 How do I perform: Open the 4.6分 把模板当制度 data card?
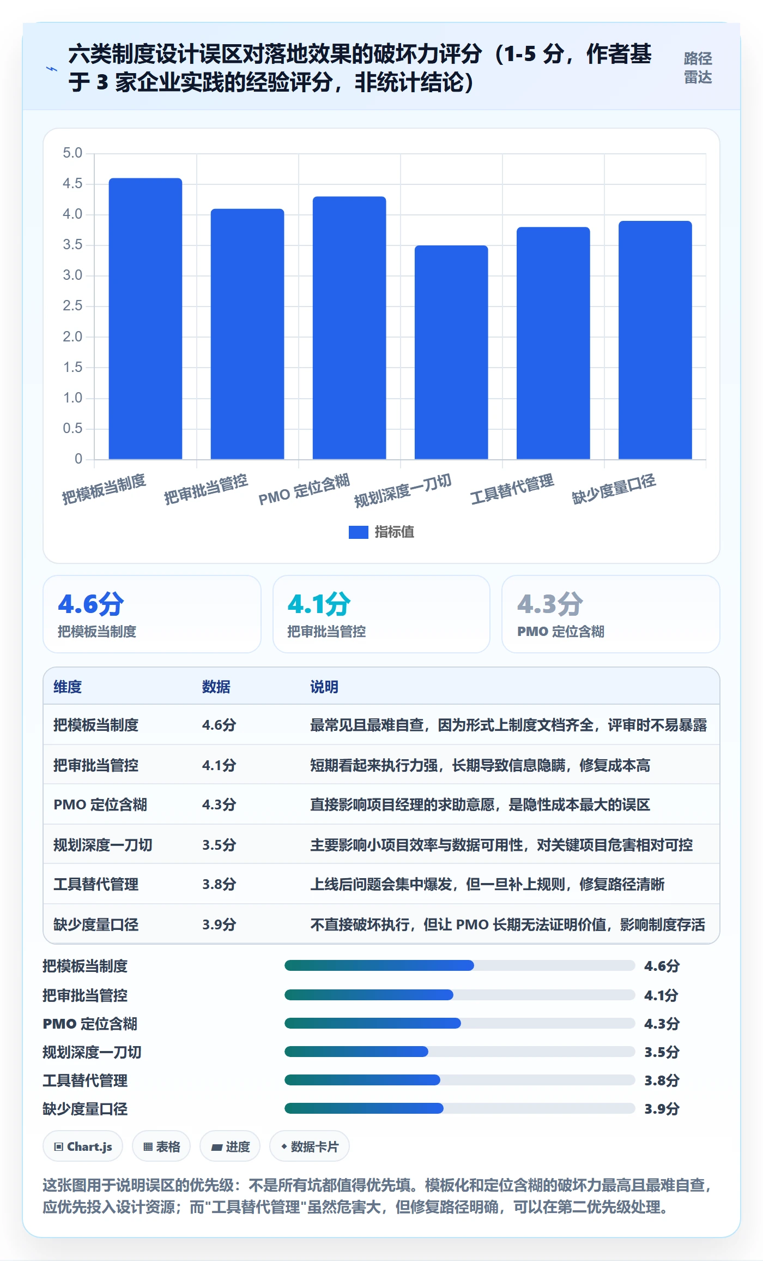coord(152,614)
